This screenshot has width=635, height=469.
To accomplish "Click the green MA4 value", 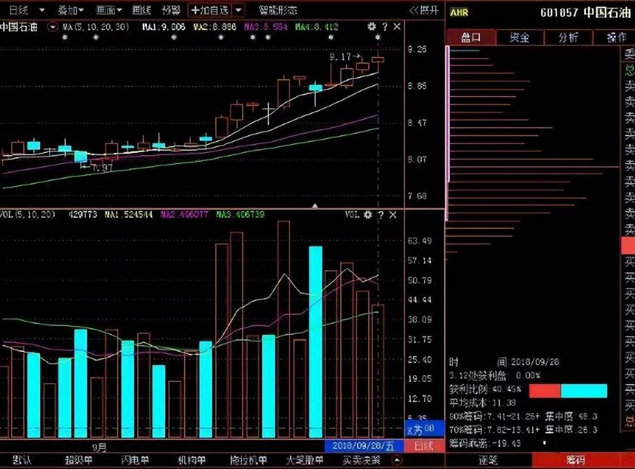I will (x=317, y=27).
